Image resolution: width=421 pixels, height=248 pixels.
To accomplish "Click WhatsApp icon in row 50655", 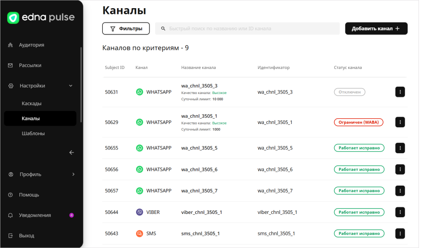I will tap(140, 148).
